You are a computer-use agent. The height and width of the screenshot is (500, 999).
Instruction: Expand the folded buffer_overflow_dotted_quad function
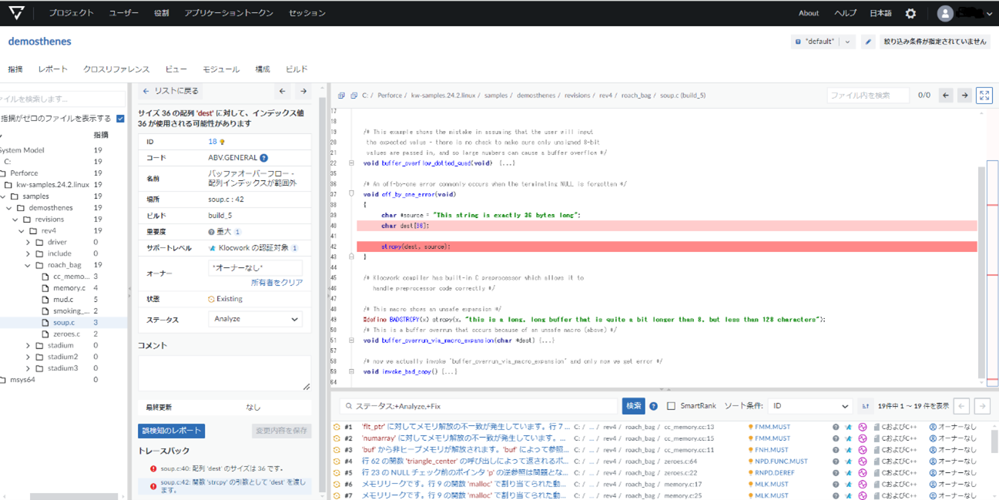[352, 163]
